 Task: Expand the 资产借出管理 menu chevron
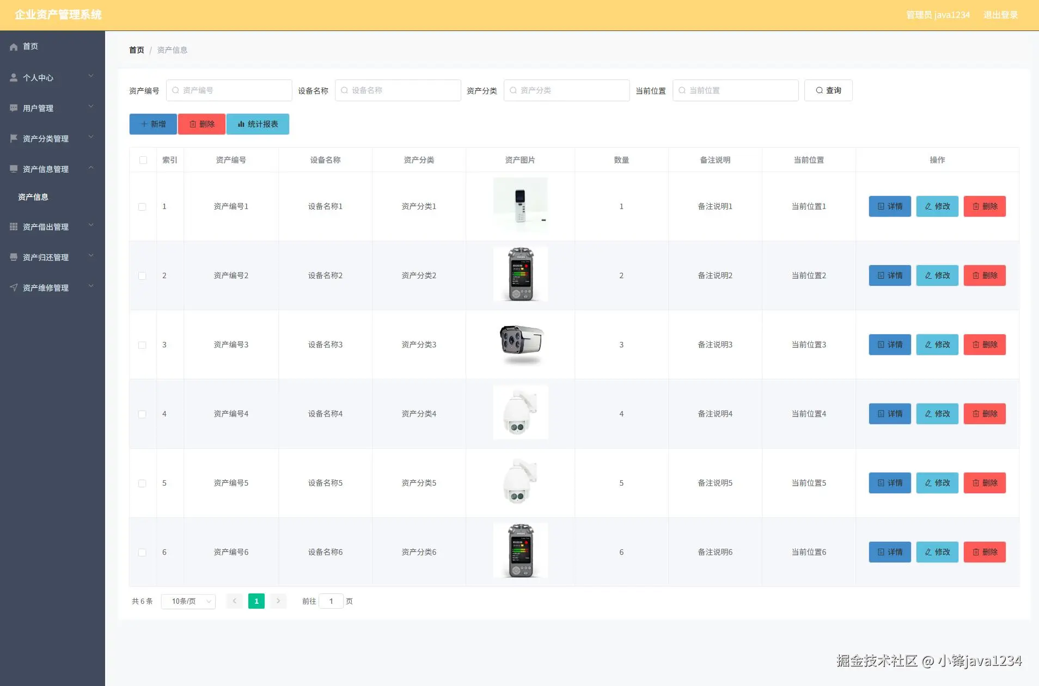91,225
